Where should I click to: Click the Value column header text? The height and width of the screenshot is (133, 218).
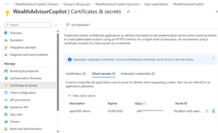pyautogui.click(x=138, y=104)
